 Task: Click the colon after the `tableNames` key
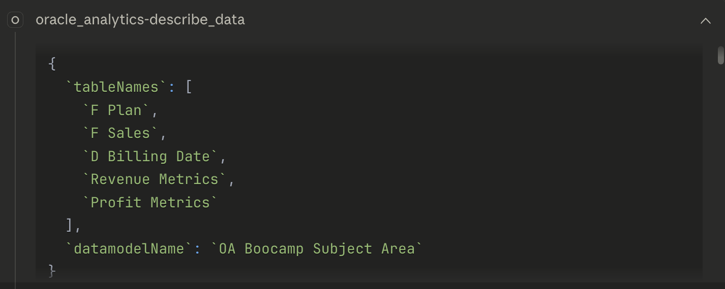[172, 87]
